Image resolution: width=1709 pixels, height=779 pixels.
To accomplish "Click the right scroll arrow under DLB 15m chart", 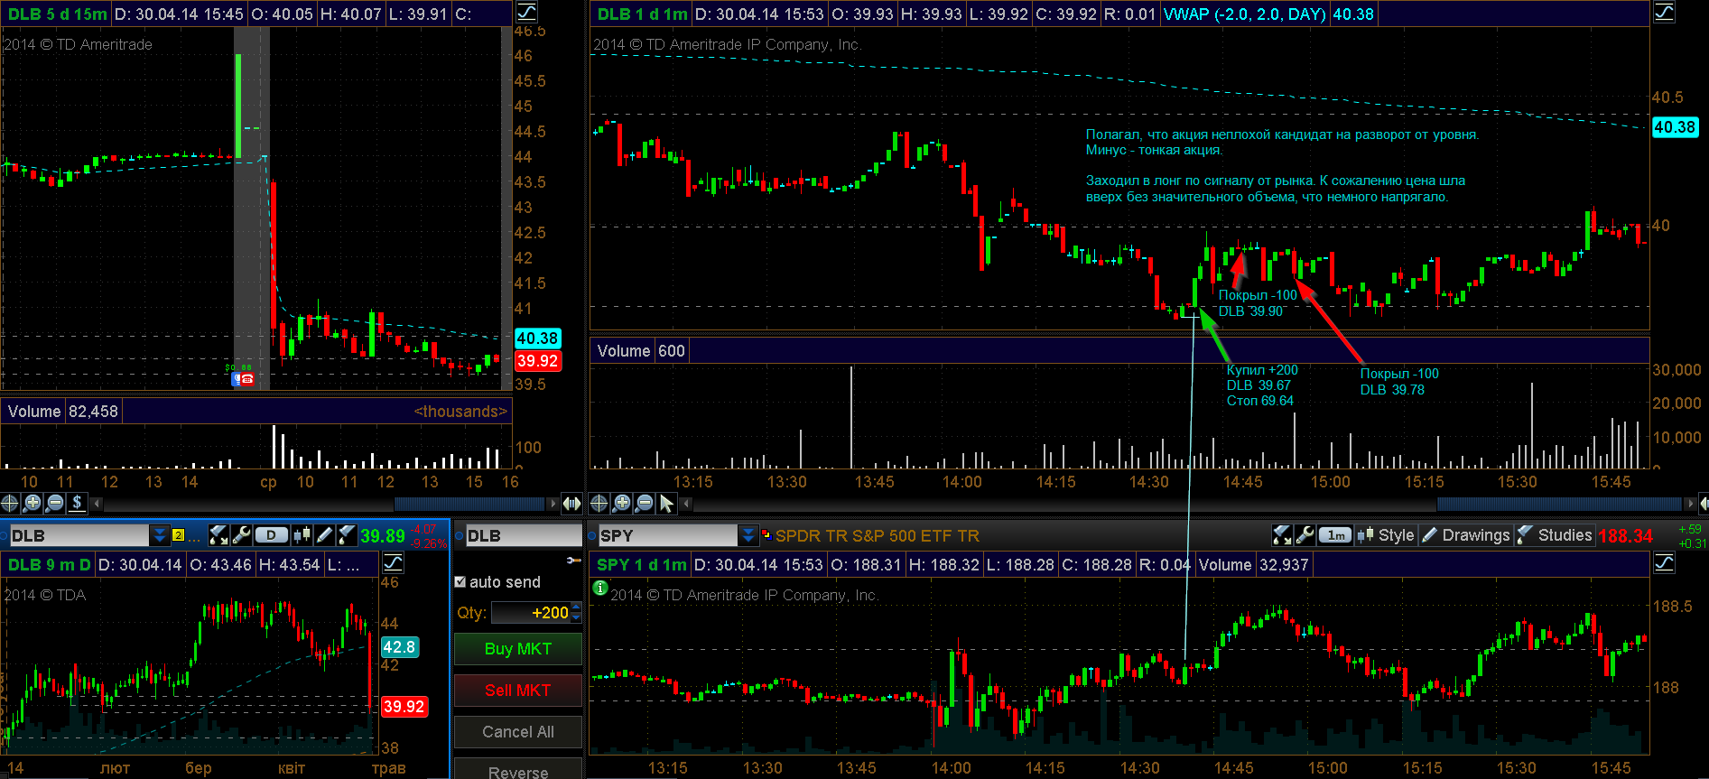I will (x=553, y=503).
